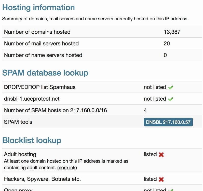Viewport: 203px width, 191px height.
Task: Click the red X beside Adult hosting
Action: click(x=161, y=155)
